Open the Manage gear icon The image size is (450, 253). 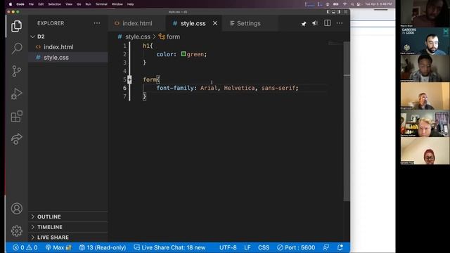click(x=17, y=231)
